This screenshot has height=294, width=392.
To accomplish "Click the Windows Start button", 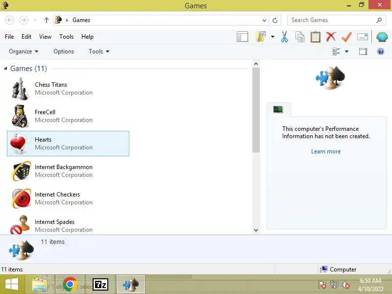I will point(12,284).
